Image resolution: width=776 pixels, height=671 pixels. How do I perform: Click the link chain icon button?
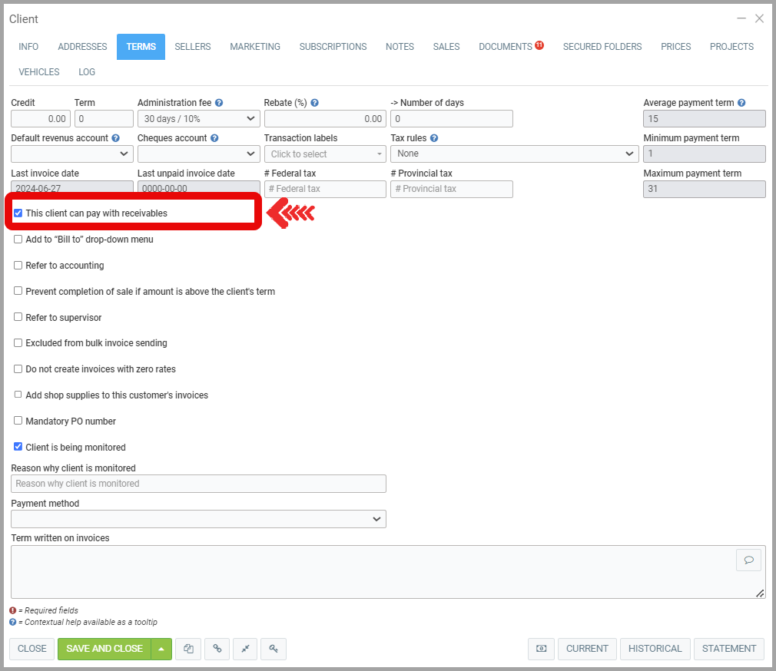pos(217,649)
